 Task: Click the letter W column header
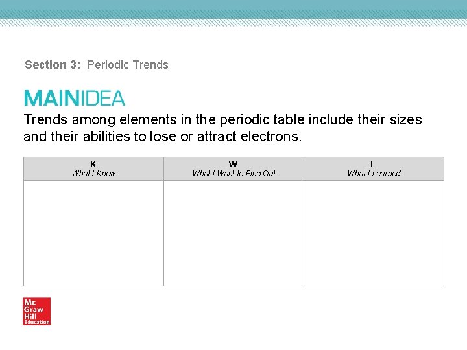coord(233,164)
